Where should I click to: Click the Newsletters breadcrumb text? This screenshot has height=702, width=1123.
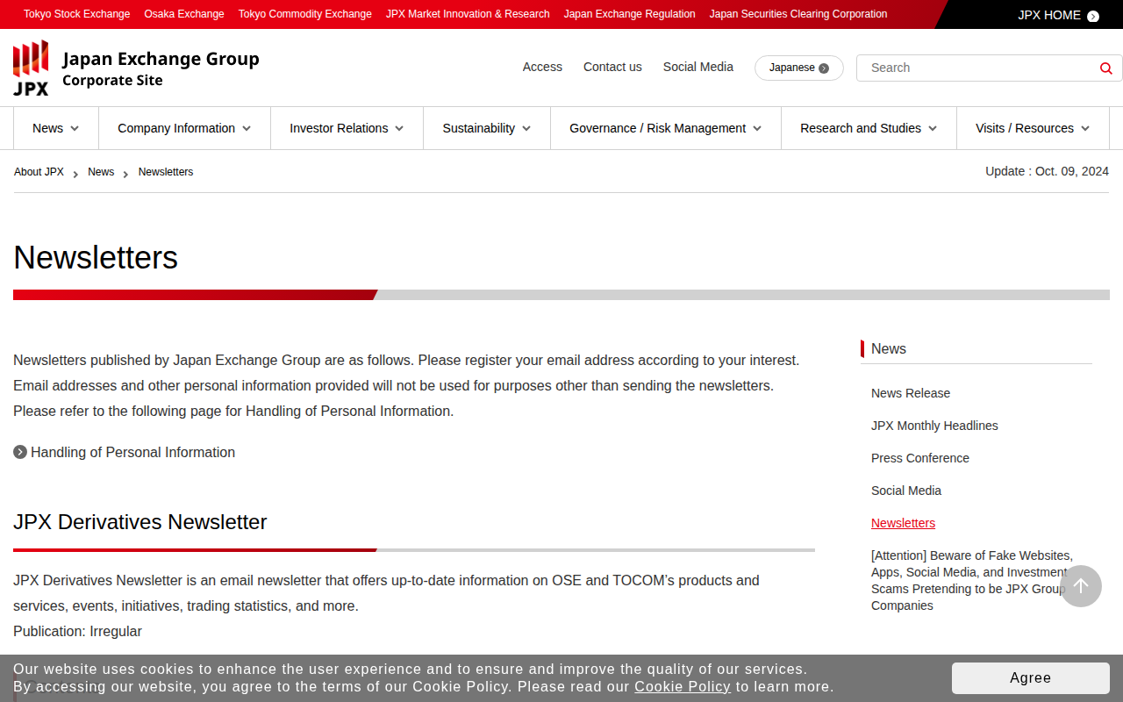pos(166,172)
